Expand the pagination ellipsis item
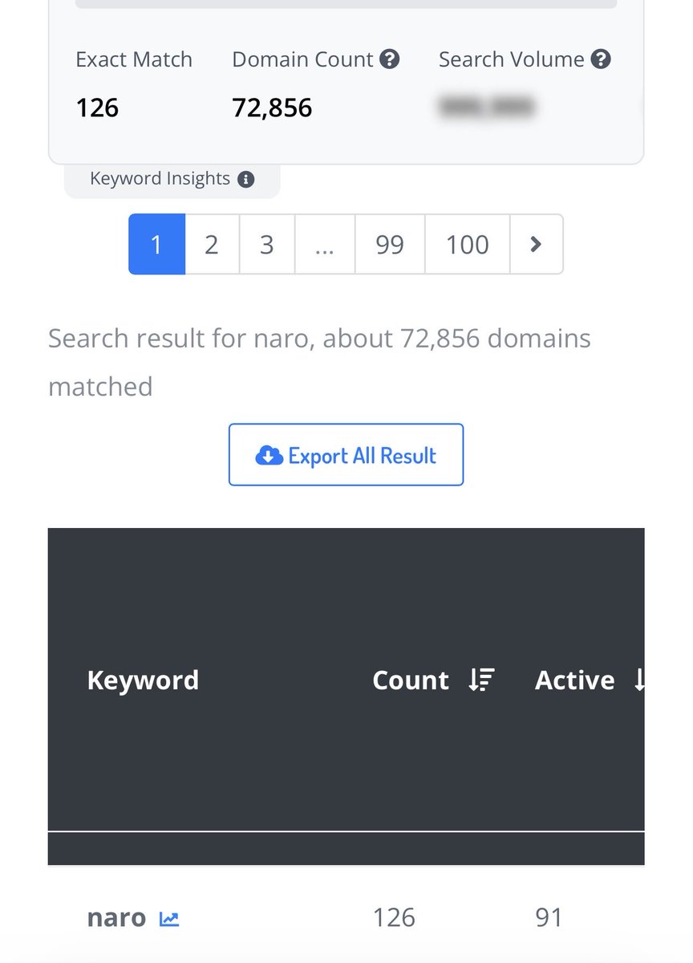Image resolution: width=693 pixels, height=963 pixels. click(325, 244)
